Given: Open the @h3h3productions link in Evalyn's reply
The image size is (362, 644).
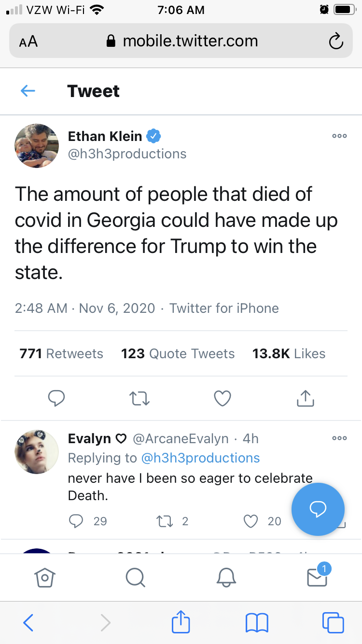Looking at the screenshot, I should [x=200, y=458].
